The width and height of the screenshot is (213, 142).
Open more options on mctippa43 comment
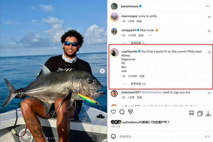tap(150, 35)
